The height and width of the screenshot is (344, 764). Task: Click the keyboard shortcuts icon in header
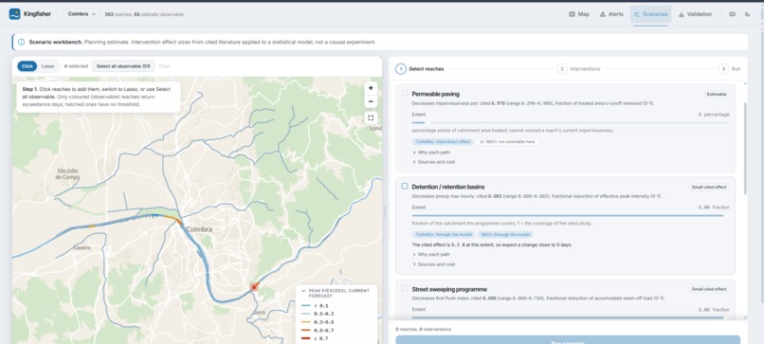(x=732, y=14)
